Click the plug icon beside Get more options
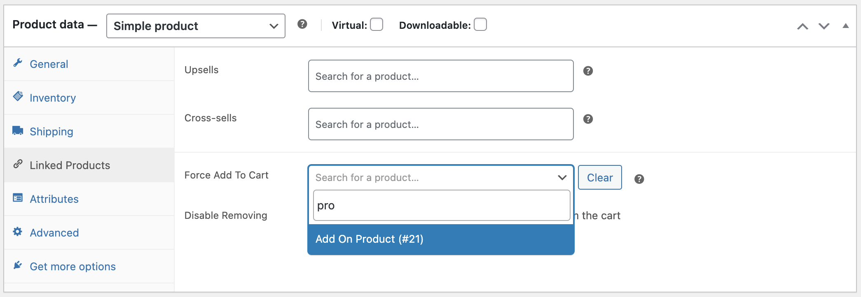 tap(18, 265)
